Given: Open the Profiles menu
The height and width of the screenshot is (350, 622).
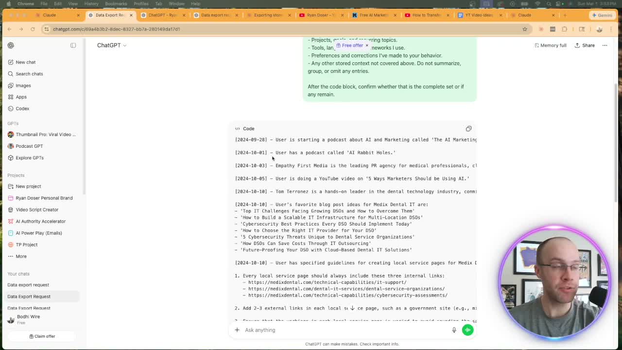Looking at the screenshot, I should (141, 3).
